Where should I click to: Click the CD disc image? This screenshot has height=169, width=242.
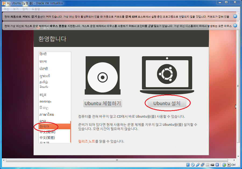(103, 75)
